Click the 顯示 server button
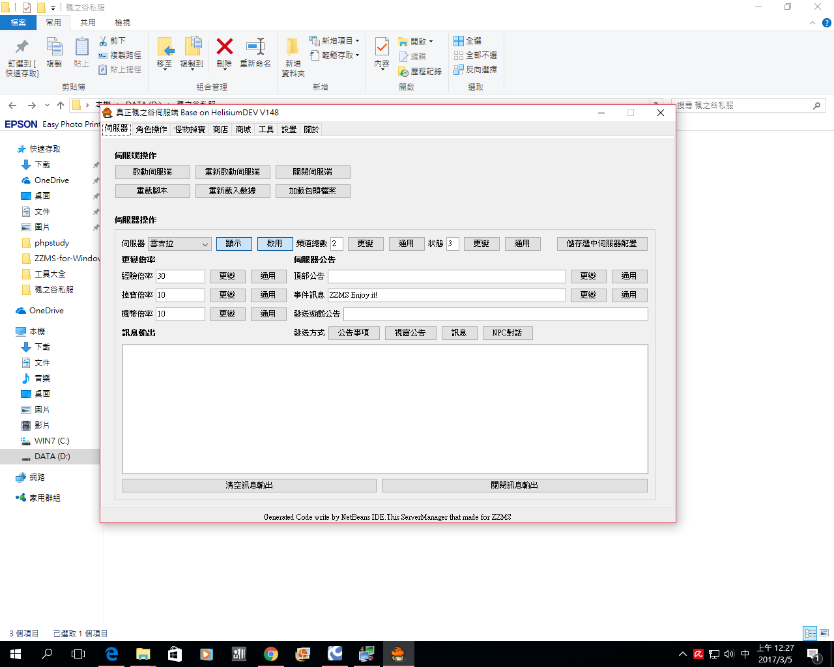834x667 pixels. (234, 244)
